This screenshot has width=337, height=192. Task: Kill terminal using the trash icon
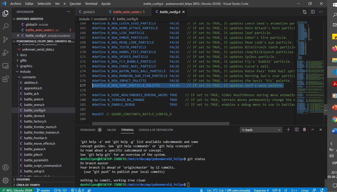click(305, 130)
